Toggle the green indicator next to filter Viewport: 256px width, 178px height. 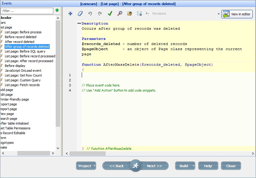point(57,10)
